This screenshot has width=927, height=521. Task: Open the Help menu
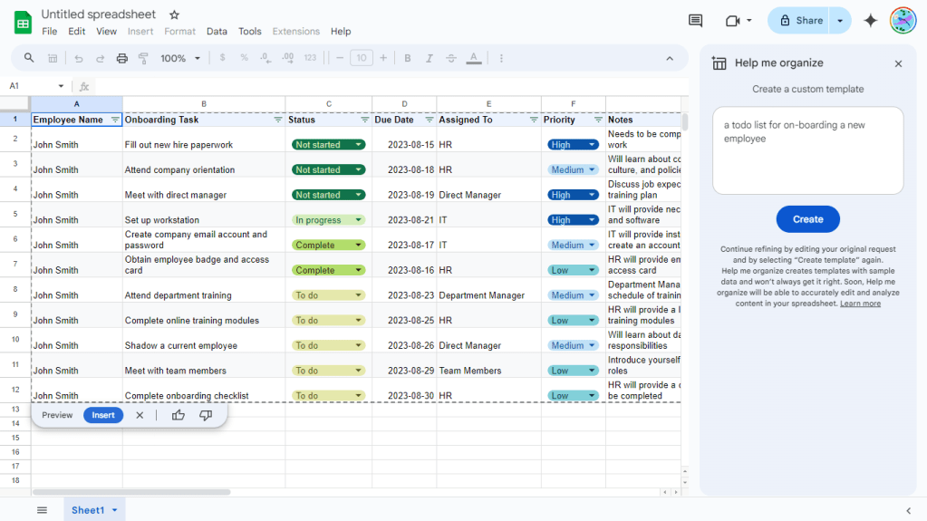(341, 32)
